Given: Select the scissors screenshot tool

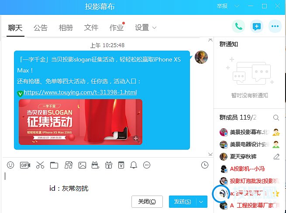Looking at the screenshot, I should click(x=40, y=165).
